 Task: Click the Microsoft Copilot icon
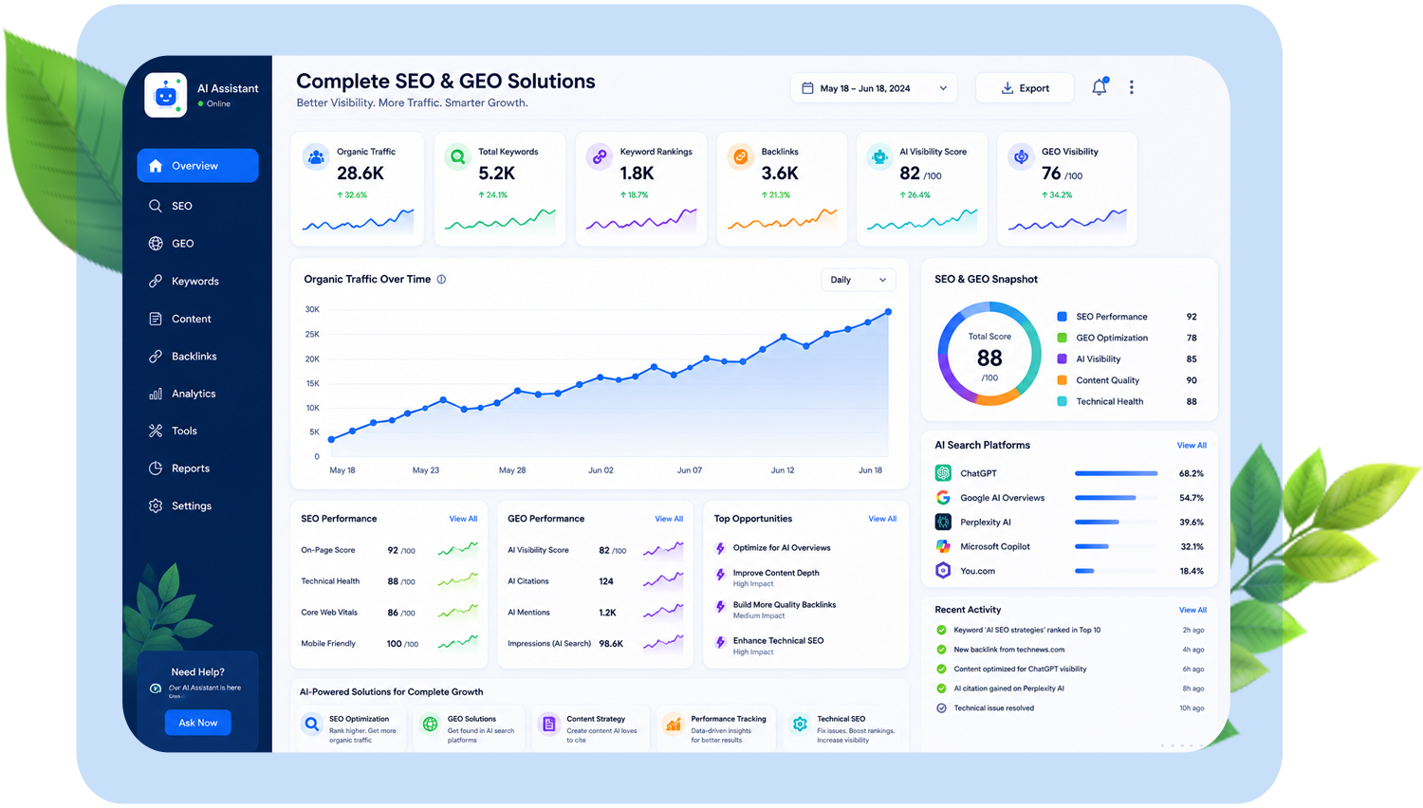tap(943, 546)
